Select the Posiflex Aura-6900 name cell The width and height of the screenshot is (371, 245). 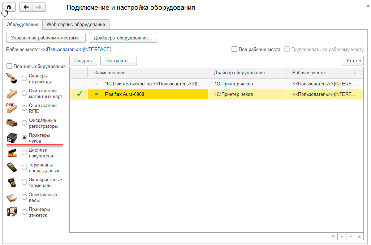148,94
